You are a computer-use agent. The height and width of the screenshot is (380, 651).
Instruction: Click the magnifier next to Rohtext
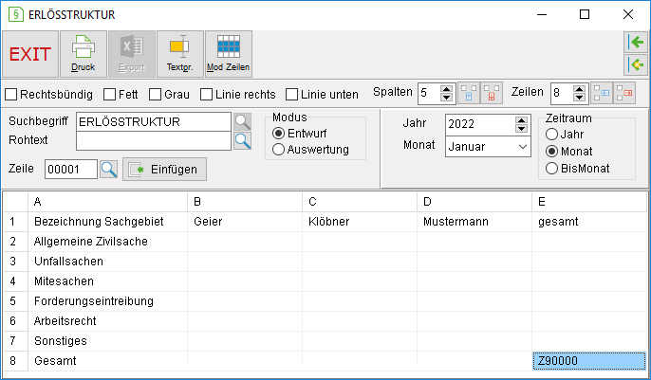point(243,141)
